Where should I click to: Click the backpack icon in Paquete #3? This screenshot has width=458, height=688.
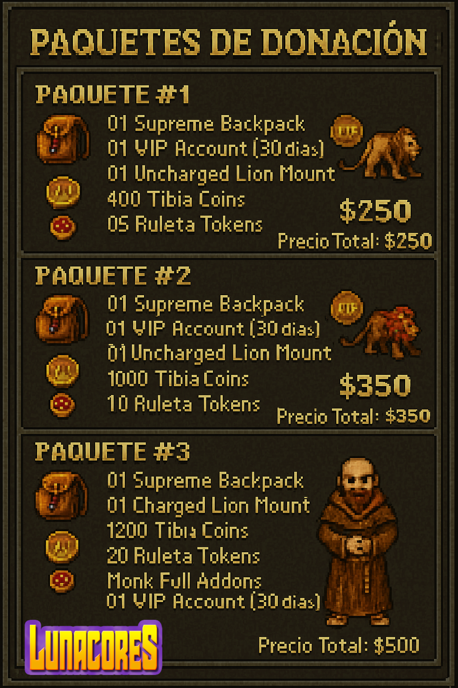[x=62, y=495]
